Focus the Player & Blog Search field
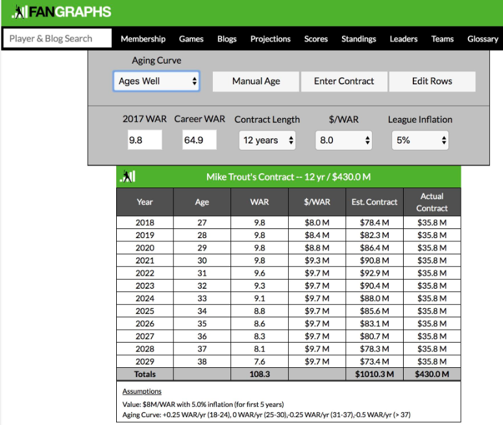The height and width of the screenshot is (425, 503). pyautogui.click(x=57, y=38)
